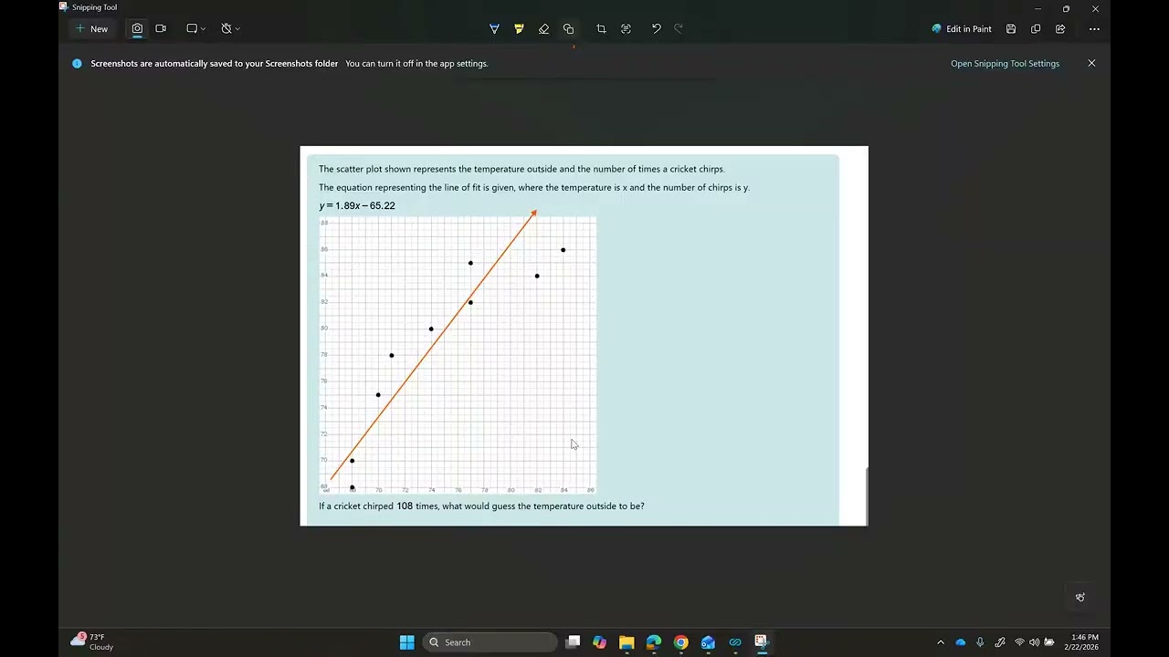This screenshot has height=657, width=1169.
Task: Open volume speaker tray icon
Action: (x=1034, y=642)
